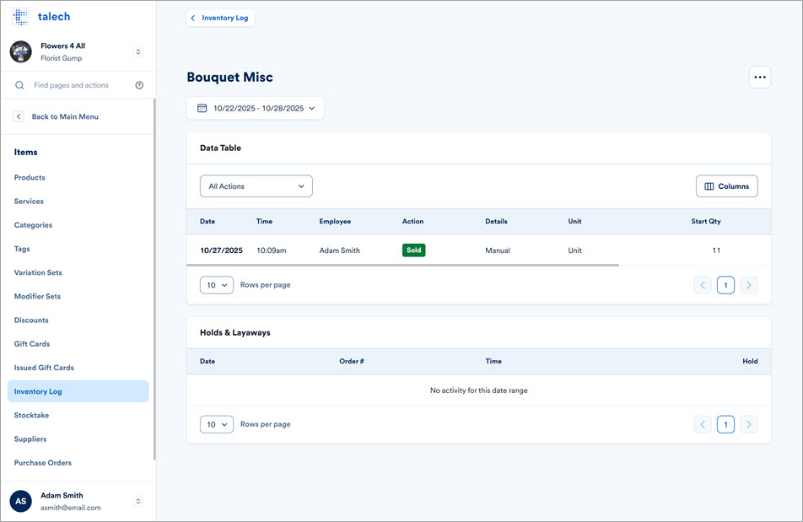Click the Back to Main Menu arrow icon
The width and height of the screenshot is (803, 522).
(x=19, y=116)
